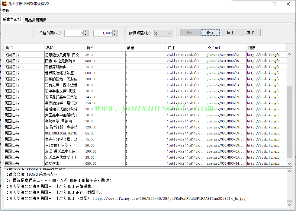Decrease the minimum price using the down arrow
This screenshot has width=296, height=211.
click(86, 35)
